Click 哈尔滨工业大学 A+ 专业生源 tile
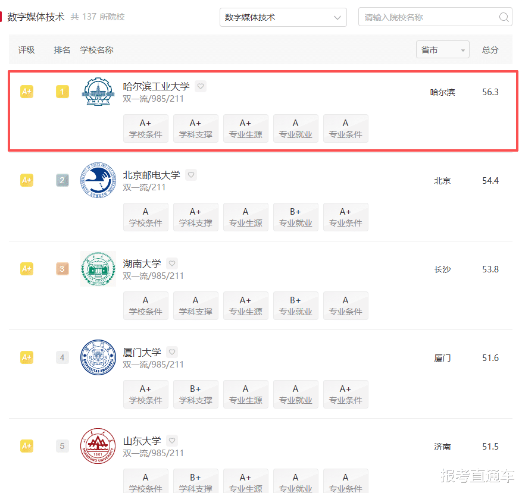This screenshot has height=493, width=522. point(246,128)
